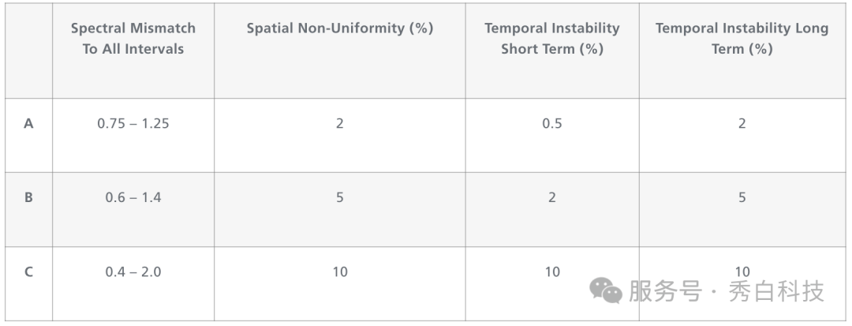Select class C Short Term instability value

click(551, 272)
